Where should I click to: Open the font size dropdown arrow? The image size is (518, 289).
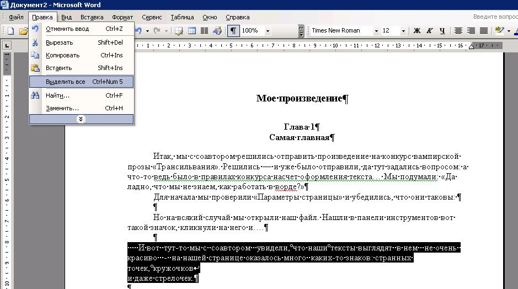(x=403, y=31)
